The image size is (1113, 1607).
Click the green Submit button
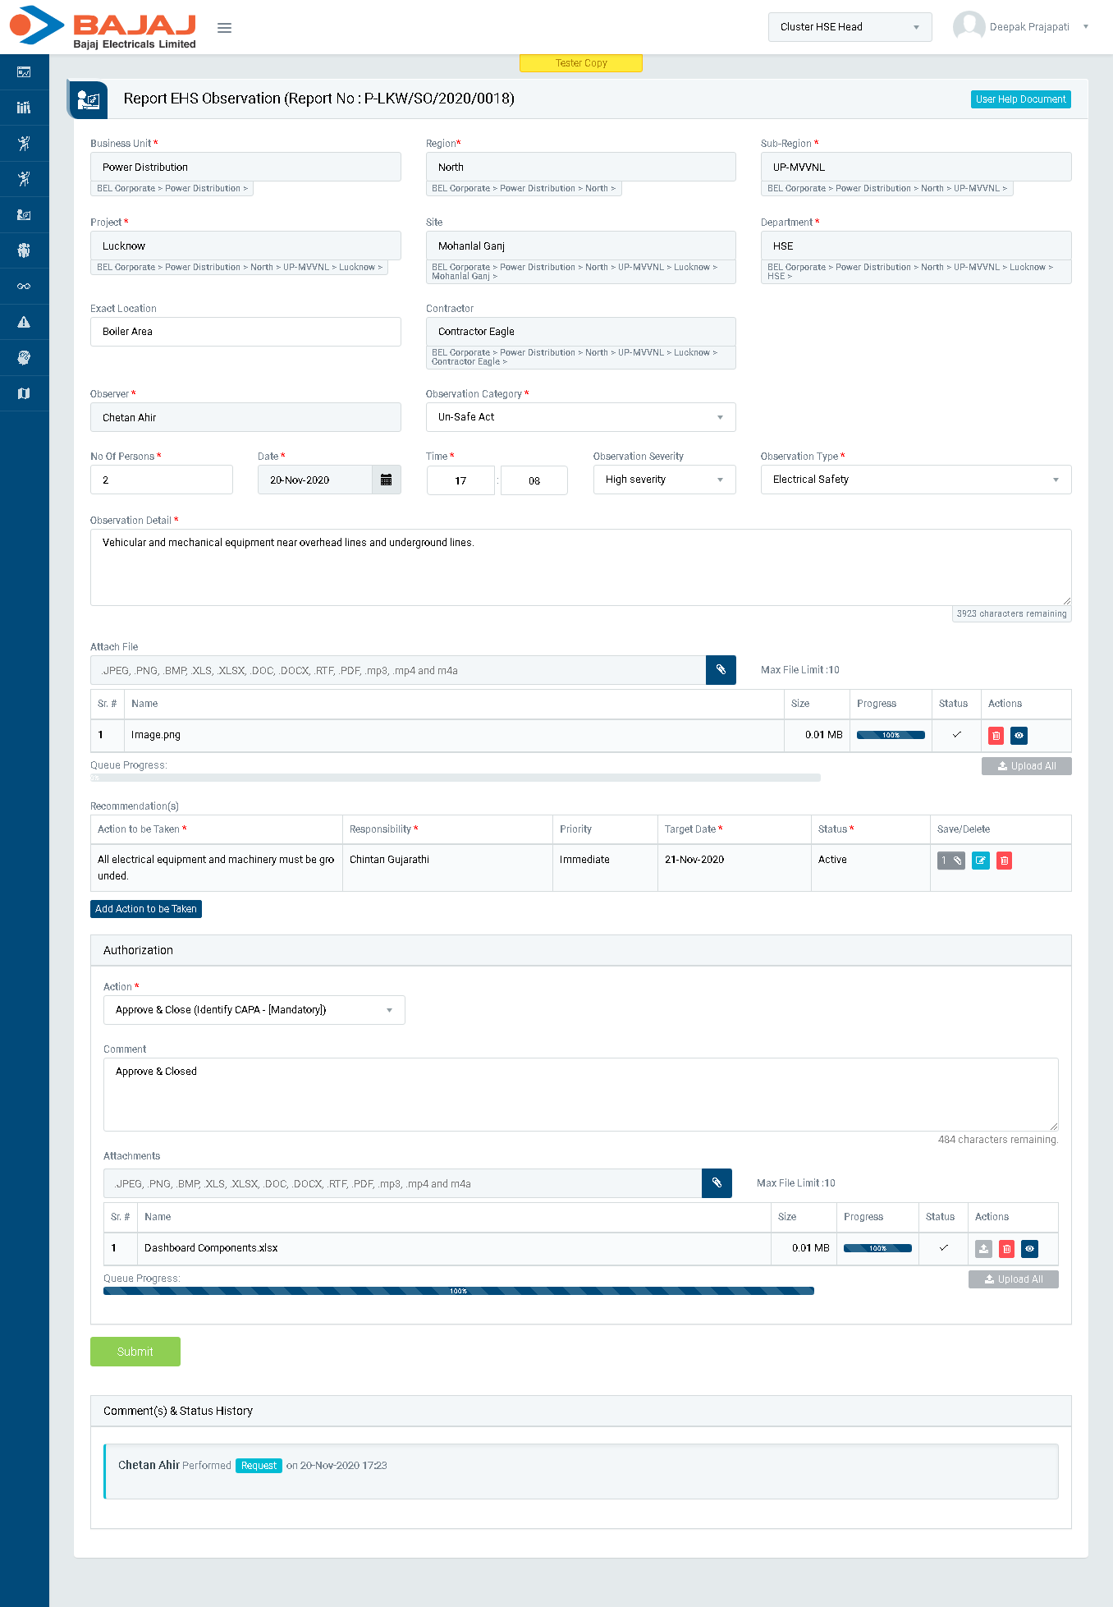(135, 1352)
